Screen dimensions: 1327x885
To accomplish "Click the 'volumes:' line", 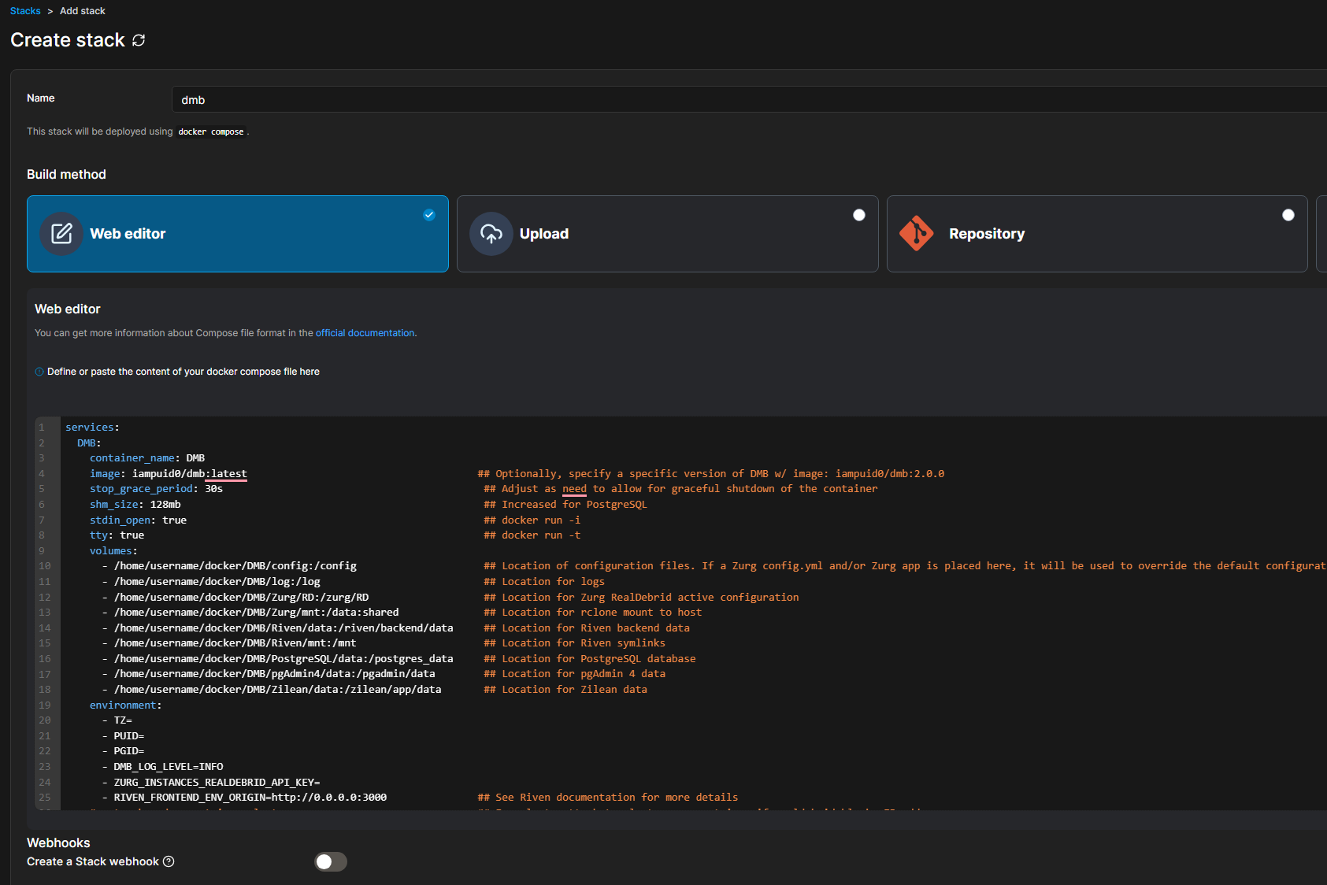I will 113,551.
